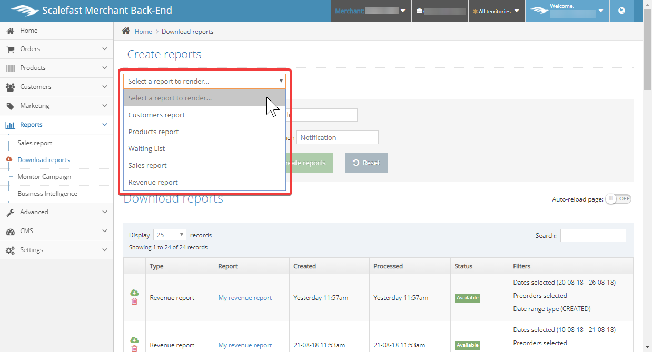Open the All territories dropdown
Viewport: 652px width, 352px height.
(x=496, y=11)
